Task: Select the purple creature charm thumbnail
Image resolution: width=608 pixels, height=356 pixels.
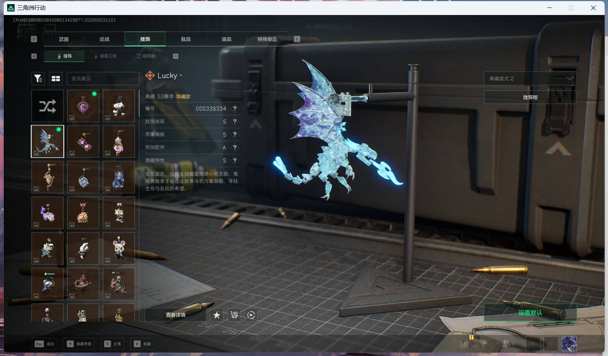Action: click(47, 213)
